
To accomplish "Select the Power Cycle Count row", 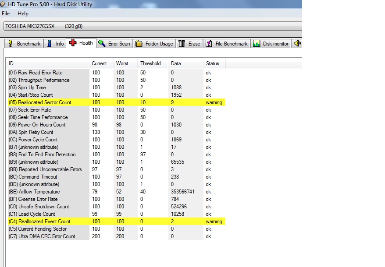I will coord(117,140).
